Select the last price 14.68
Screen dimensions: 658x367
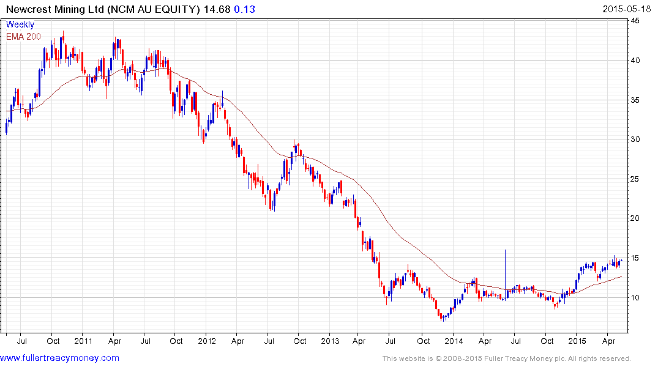(x=217, y=9)
